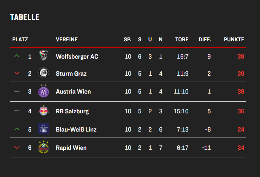
Task: Click green up arrow beside Blau-Weiß Linz
Action: 17,129
